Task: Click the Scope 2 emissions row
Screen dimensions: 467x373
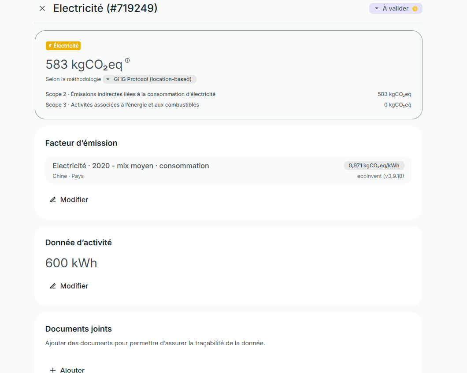Action: (229, 94)
